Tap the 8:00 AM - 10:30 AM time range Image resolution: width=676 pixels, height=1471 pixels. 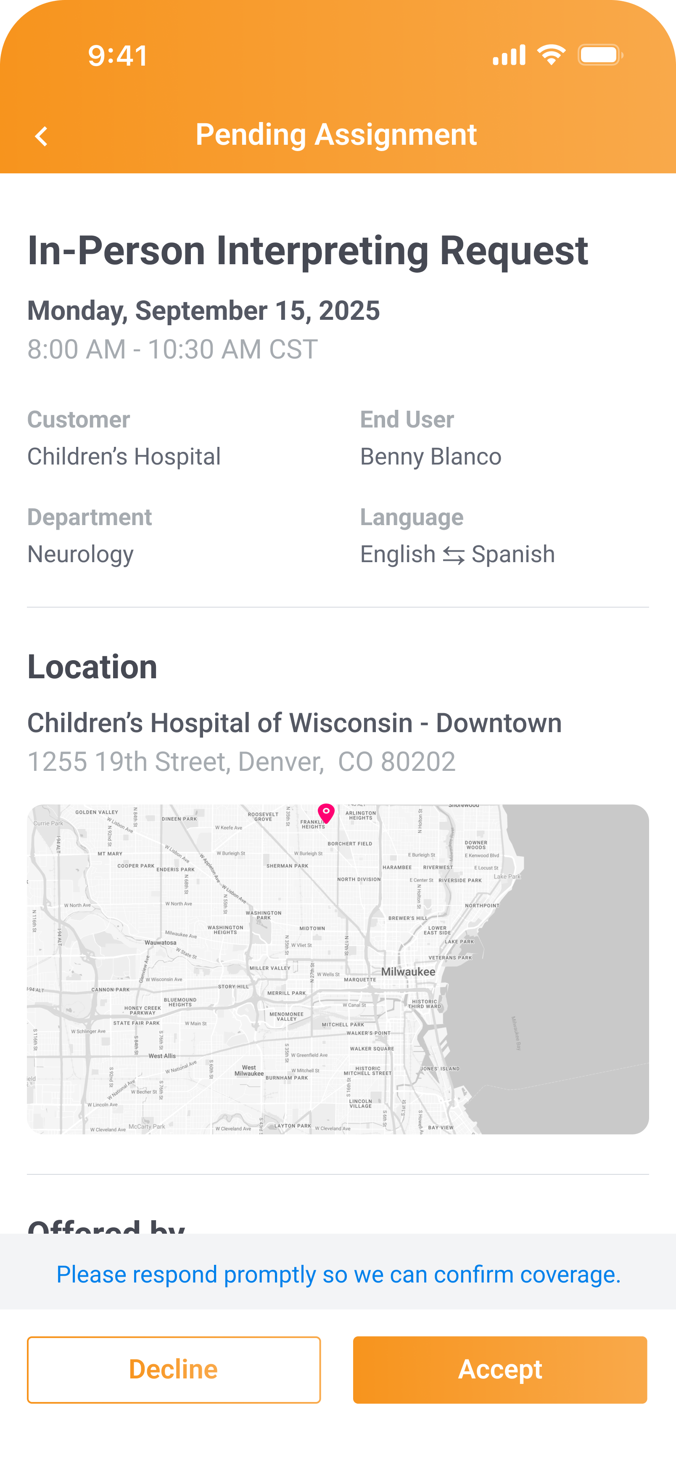pos(172,349)
